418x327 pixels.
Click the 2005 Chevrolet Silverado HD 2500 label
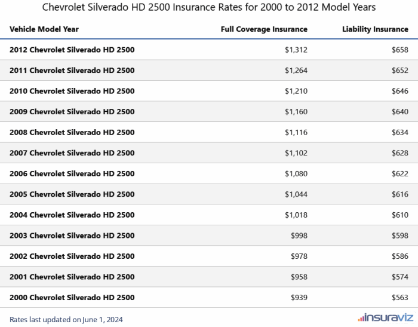tap(72, 194)
